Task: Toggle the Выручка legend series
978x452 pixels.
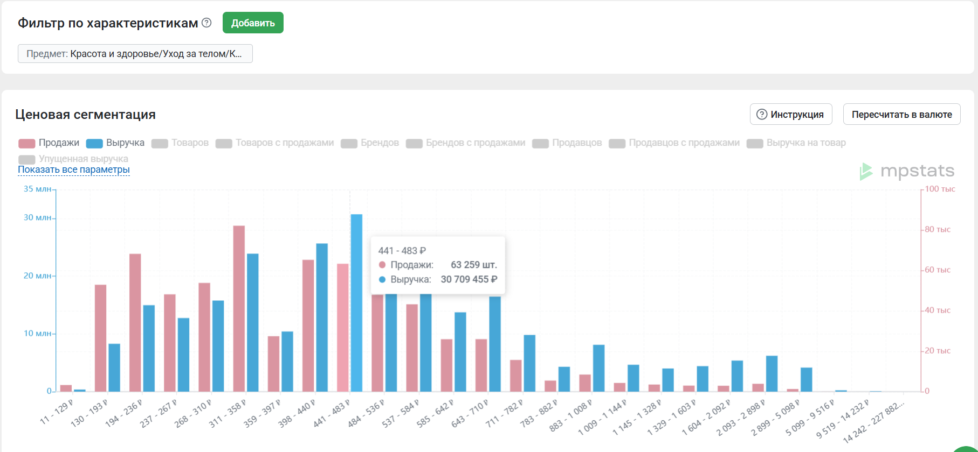Action: (x=125, y=143)
